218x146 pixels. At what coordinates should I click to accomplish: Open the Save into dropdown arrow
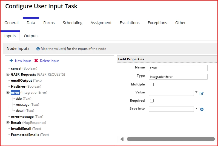(x=196, y=108)
